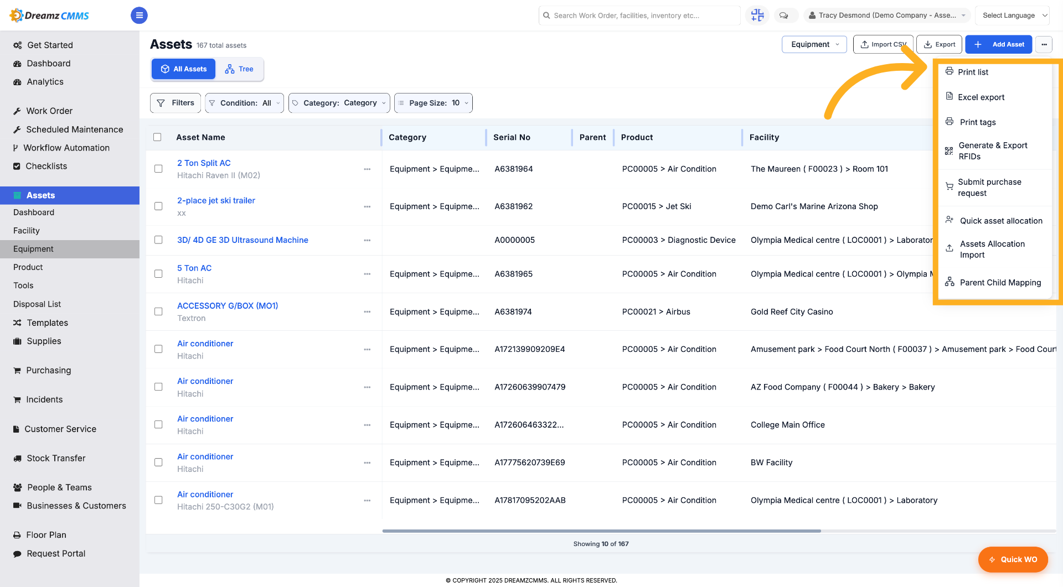Screen dimensions: 1063x587
Task: Click the Filters button
Action: [x=176, y=103]
